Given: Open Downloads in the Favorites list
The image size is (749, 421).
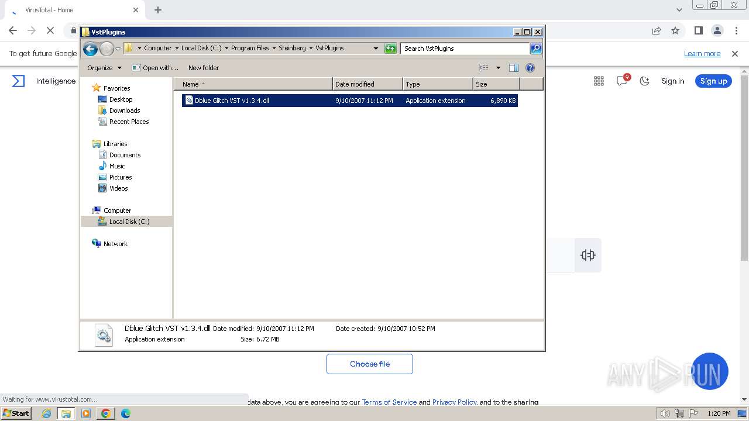Looking at the screenshot, I should pyautogui.click(x=125, y=111).
